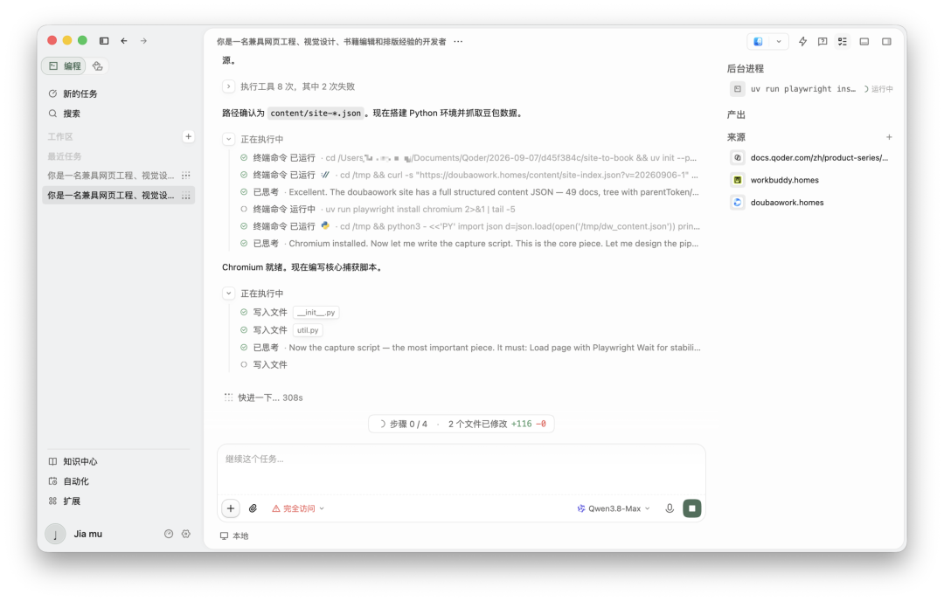Image resolution: width=944 pixels, height=601 pixels.
Task: Open the 步骤 0 / 4 progress indicator
Action: 404,425
